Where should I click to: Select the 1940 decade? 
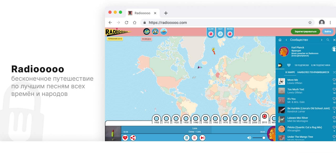[x=196, y=119]
